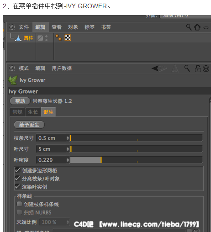
Task: Click the home icon in object manager
Action: 197,27
